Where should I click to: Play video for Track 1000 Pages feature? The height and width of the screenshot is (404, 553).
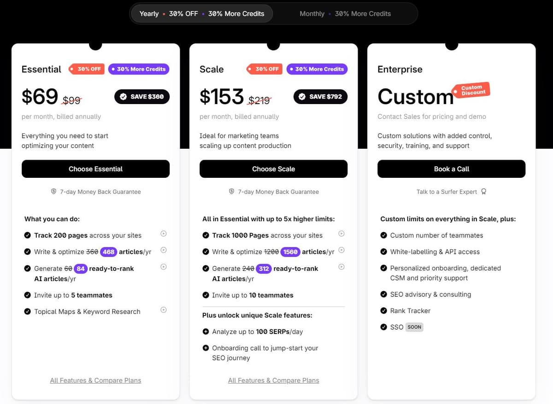pos(341,234)
